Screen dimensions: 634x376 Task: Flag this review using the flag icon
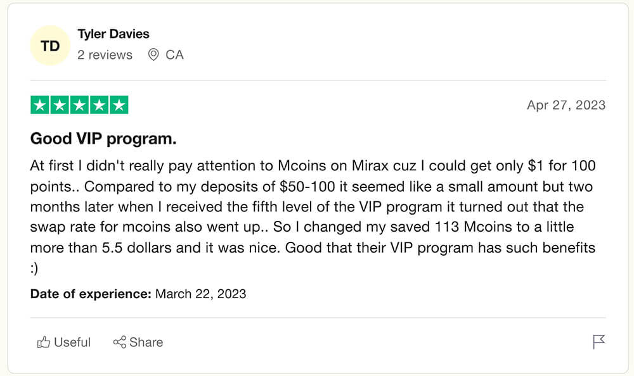(598, 342)
